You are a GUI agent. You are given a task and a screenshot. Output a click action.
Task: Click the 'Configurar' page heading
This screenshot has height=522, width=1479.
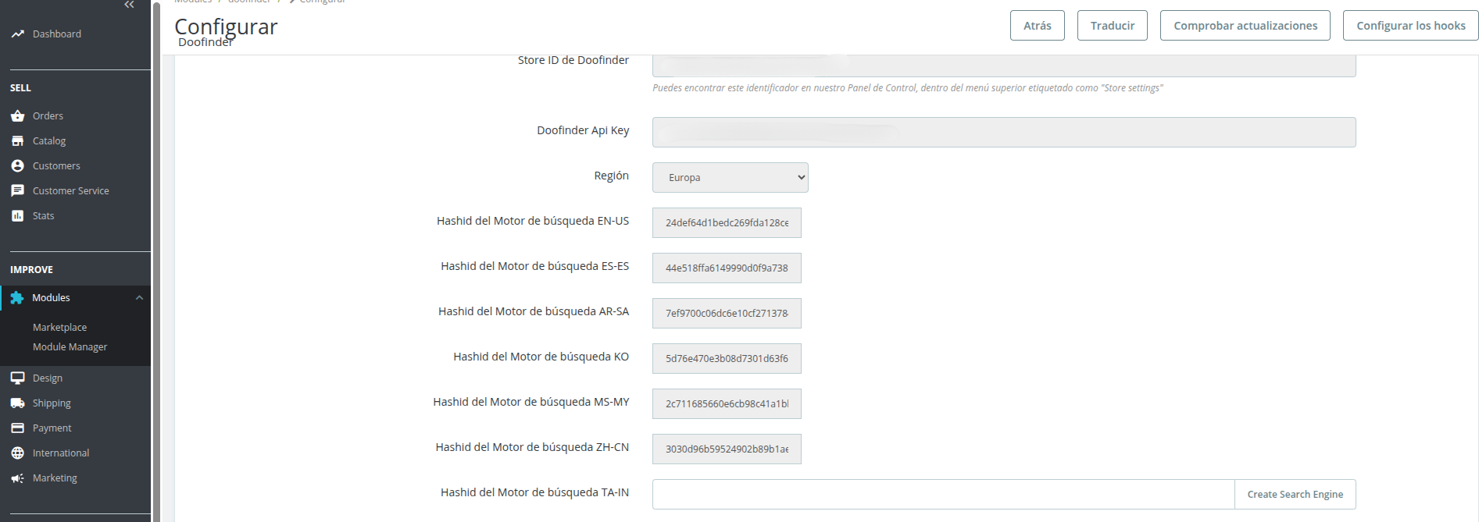click(x=226, y=27)
